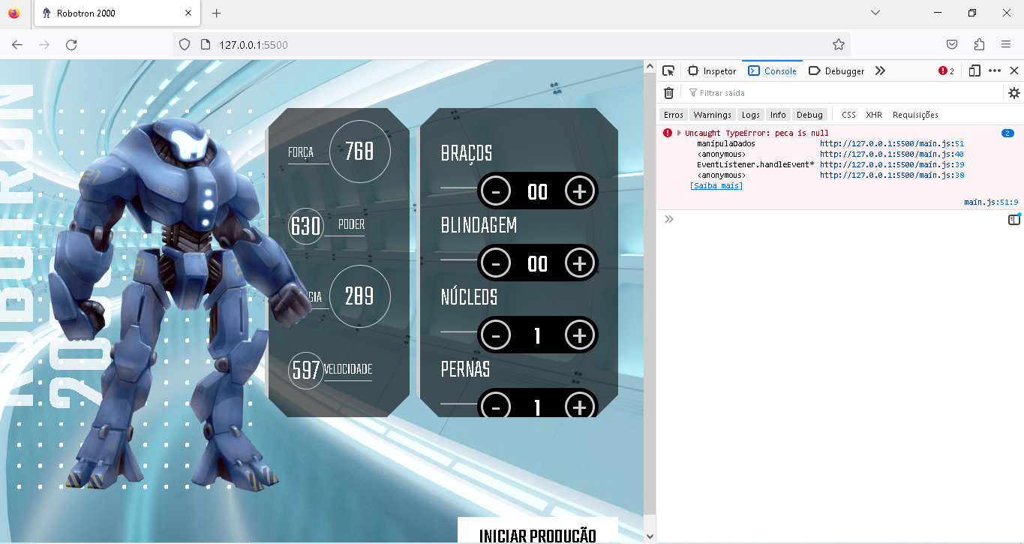Bookmark this page with the star
Screen dimensions: 1024x544
[839, 44]
